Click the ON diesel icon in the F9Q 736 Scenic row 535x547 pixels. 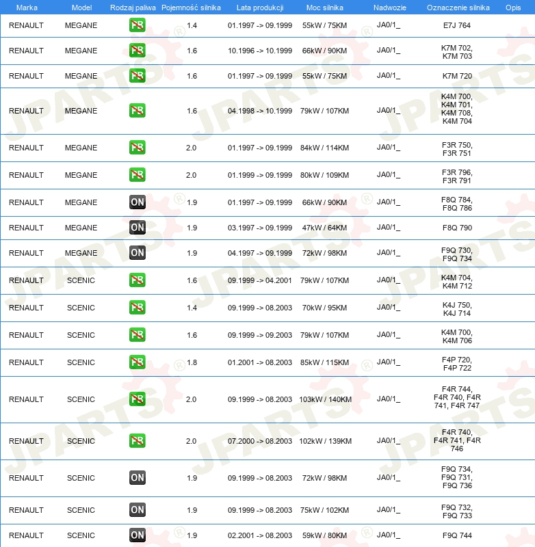pos(137,477)
